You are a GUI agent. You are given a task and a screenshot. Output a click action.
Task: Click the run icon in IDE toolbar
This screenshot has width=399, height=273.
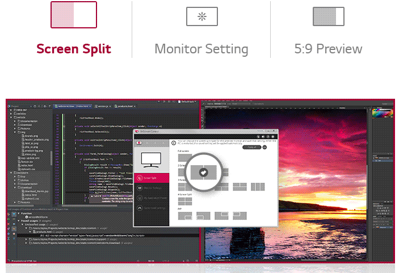pos(165,102)
